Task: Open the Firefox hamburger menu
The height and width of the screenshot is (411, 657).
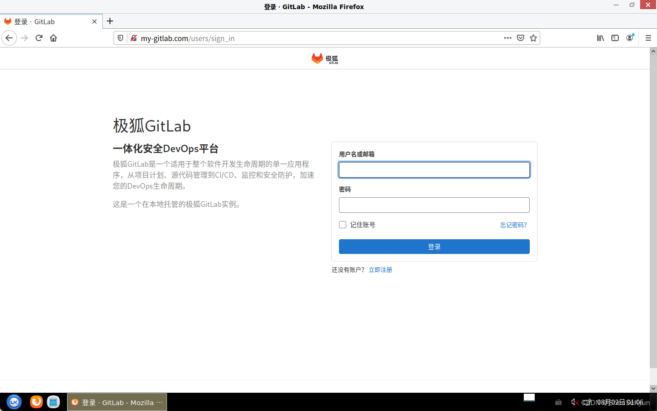Action: pyautogui.click(x=648, y=38)
